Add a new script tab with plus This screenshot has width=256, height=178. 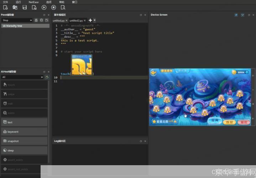(90, 20)
